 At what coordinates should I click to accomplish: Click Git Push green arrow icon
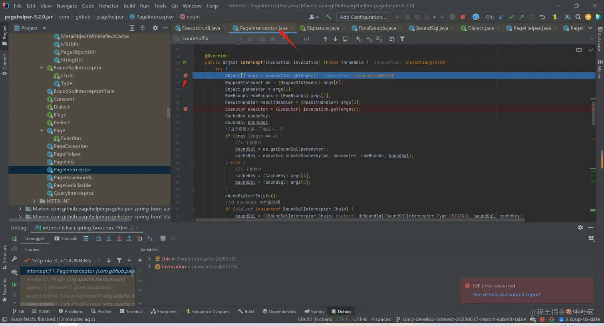point(521,17)
